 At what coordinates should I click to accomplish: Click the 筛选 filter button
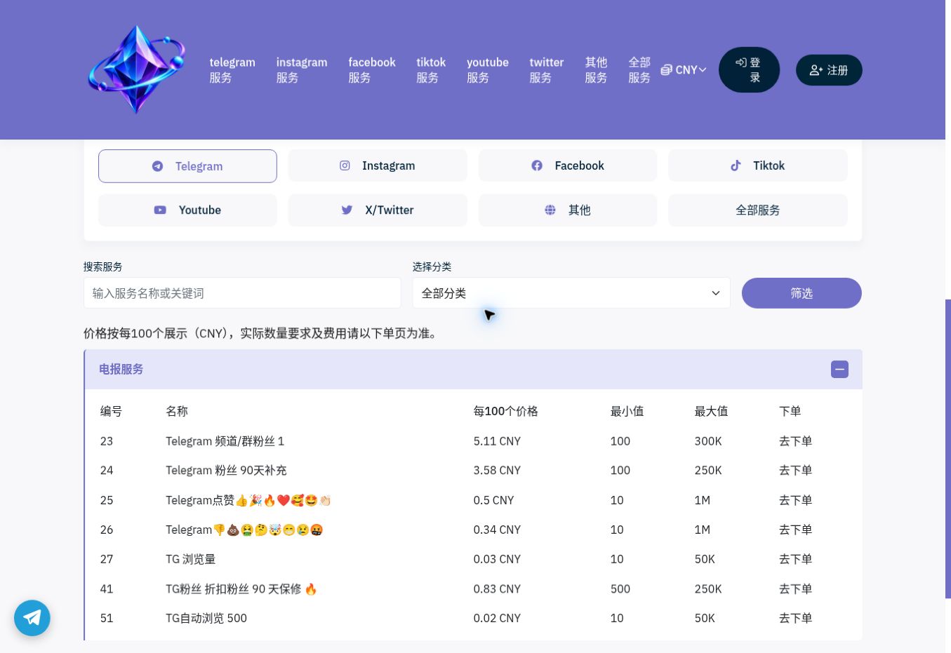click(x=802, y=293)
